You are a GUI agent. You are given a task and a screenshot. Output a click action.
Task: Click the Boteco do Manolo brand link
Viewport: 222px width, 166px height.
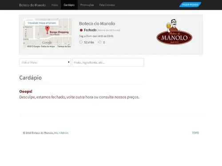[x=32, y=5]
